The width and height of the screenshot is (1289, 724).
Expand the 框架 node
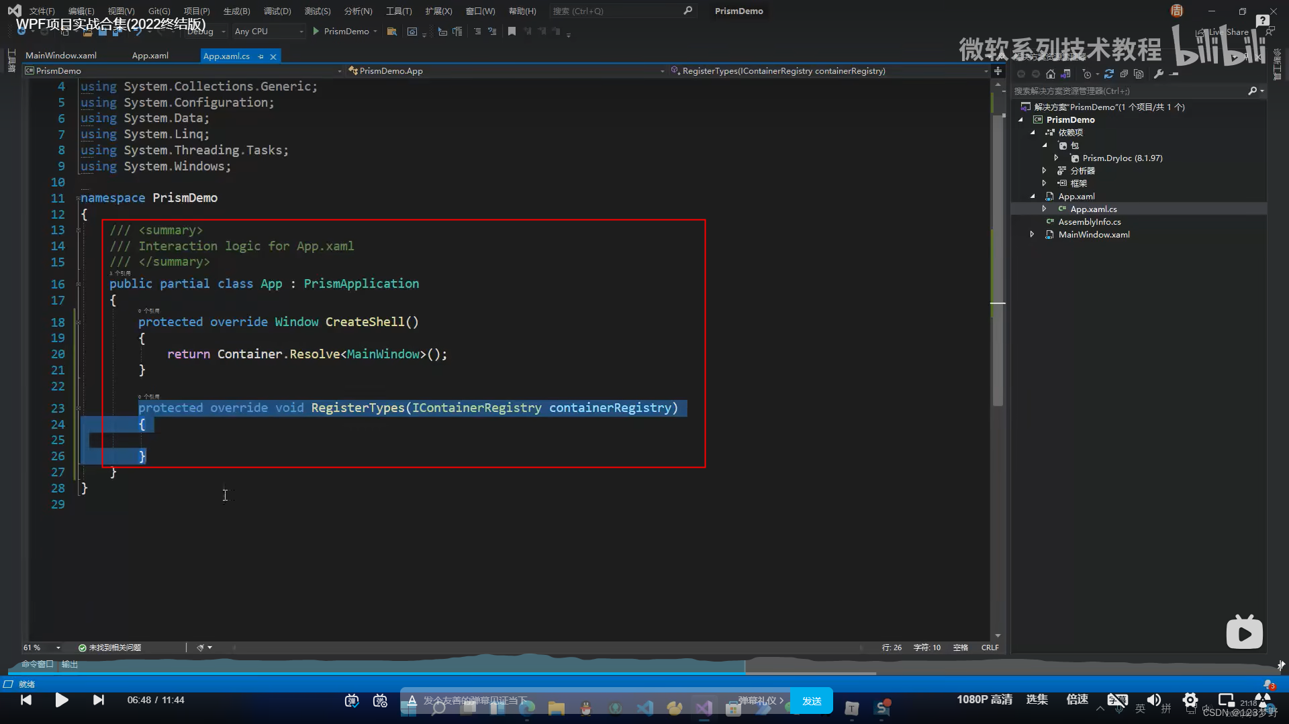pyautogui.click(x=1044, y=183)
